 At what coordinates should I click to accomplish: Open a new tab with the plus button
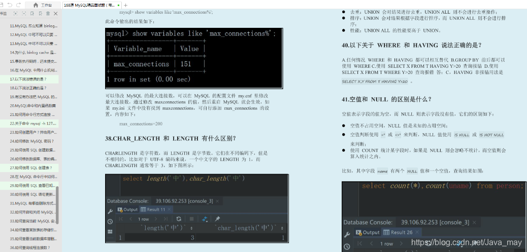pyautogui.click(x=126, y=5)
